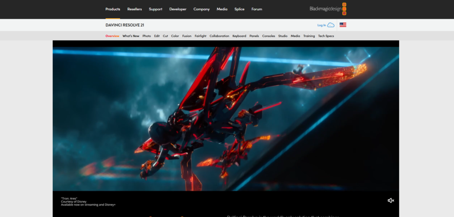Open the Developer page

click(178, 9)
